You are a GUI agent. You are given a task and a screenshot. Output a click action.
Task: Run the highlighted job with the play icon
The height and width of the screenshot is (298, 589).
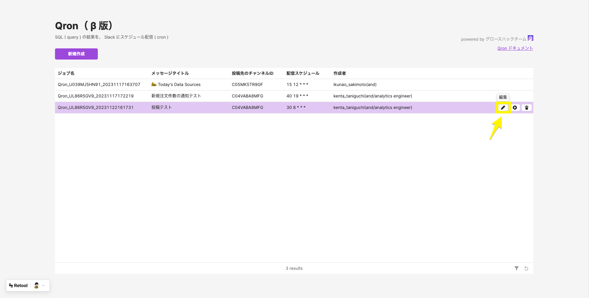(x=515, y=108)
